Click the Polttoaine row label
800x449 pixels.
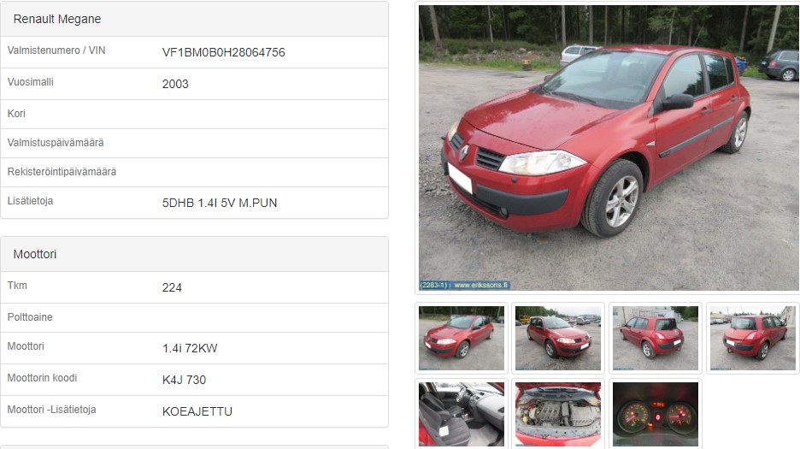click(x=30, y=317)
